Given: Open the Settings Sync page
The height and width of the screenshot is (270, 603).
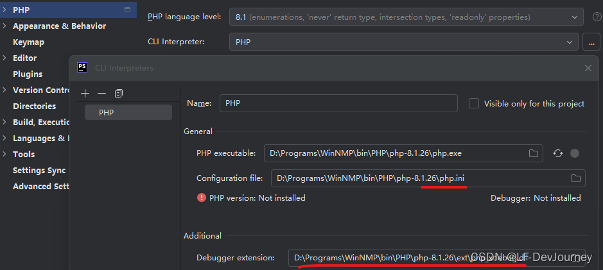Looking at the screenshot, I should [x=39, y=170].
